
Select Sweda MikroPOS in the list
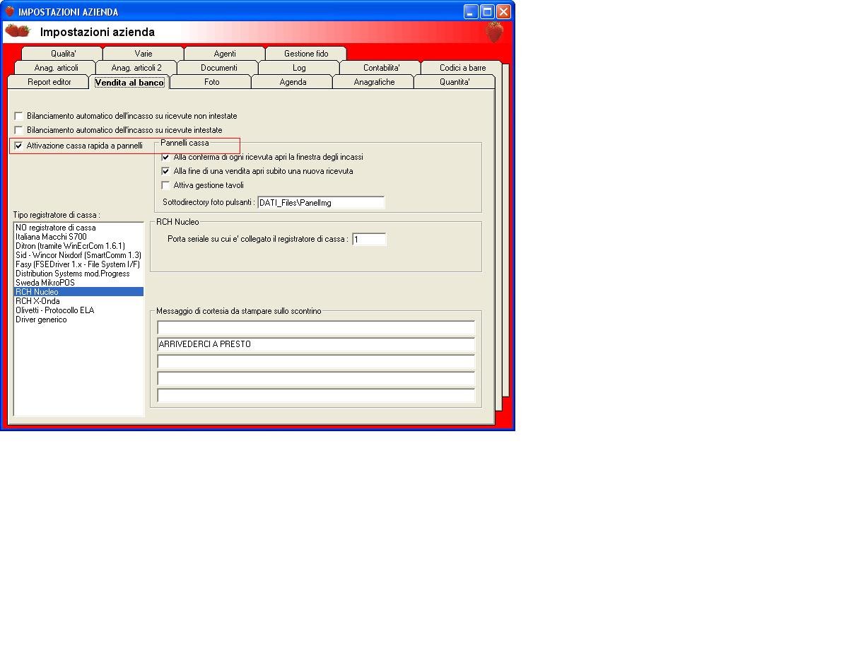click(x=78, y=283)
